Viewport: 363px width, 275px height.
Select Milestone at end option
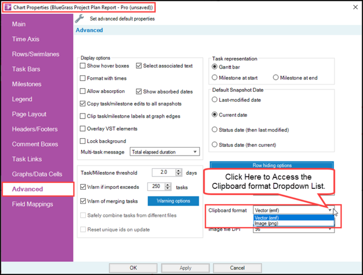(x=276, y=77)
